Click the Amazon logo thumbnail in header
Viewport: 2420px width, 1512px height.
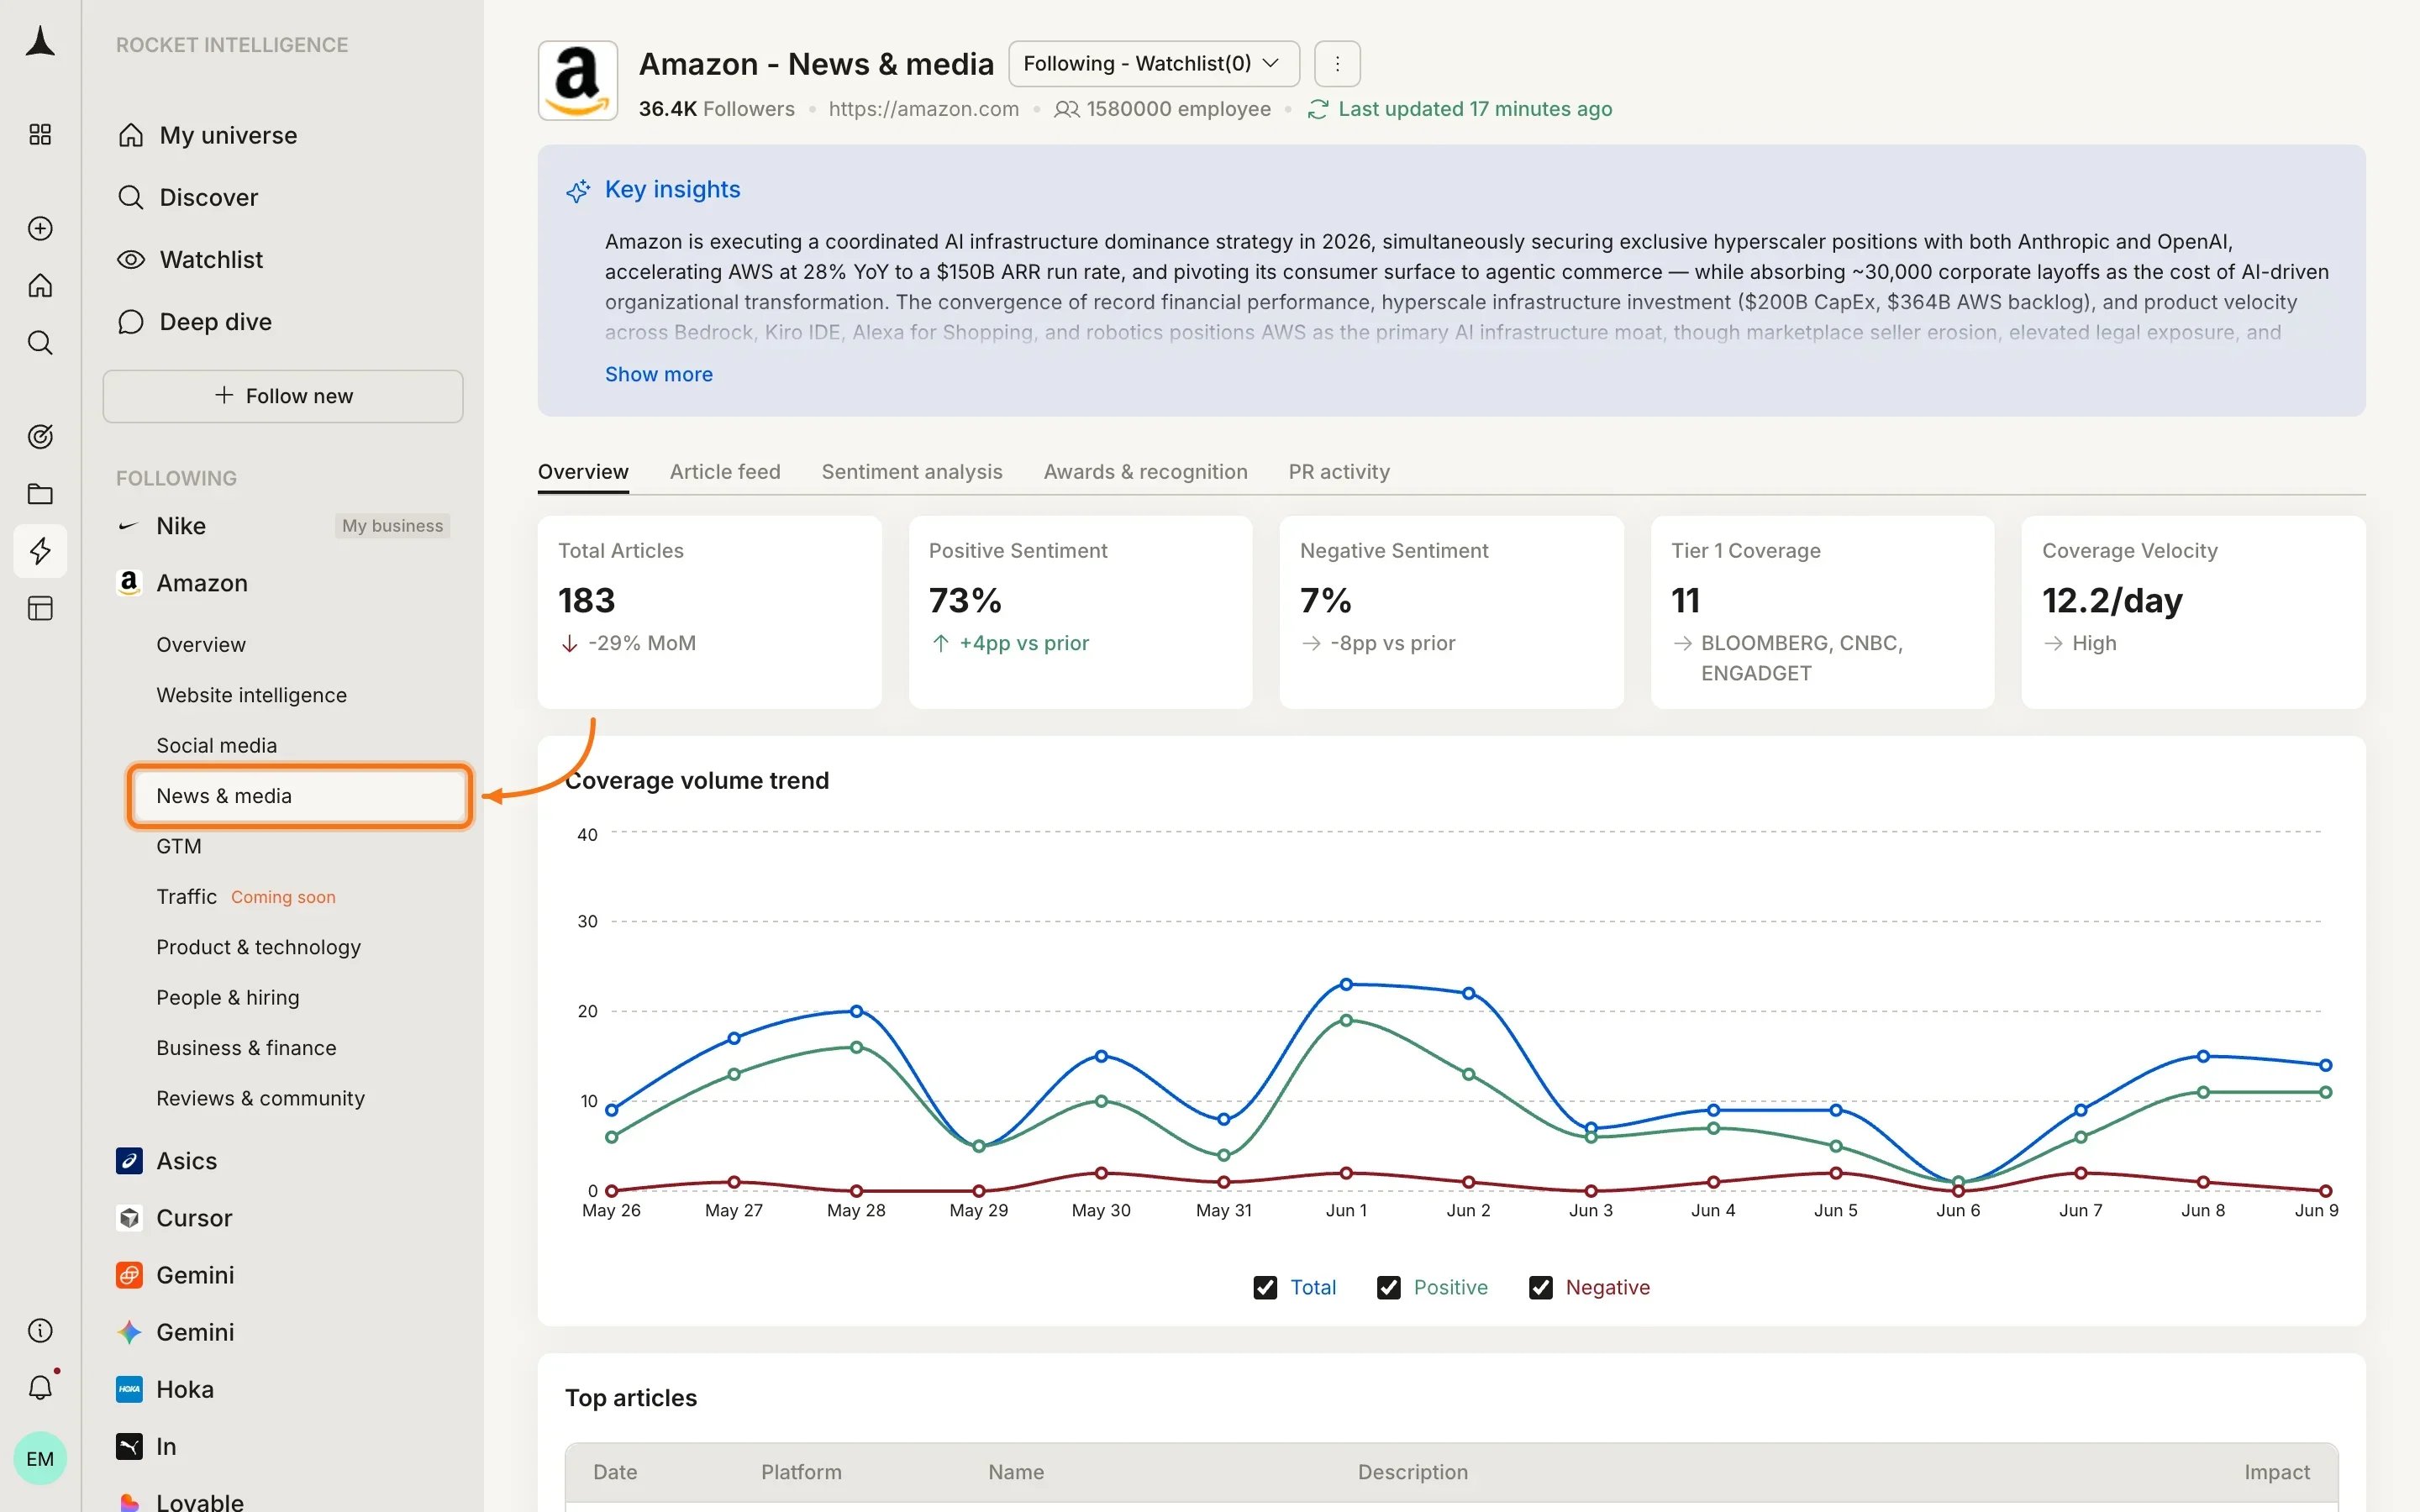[578, 81]
